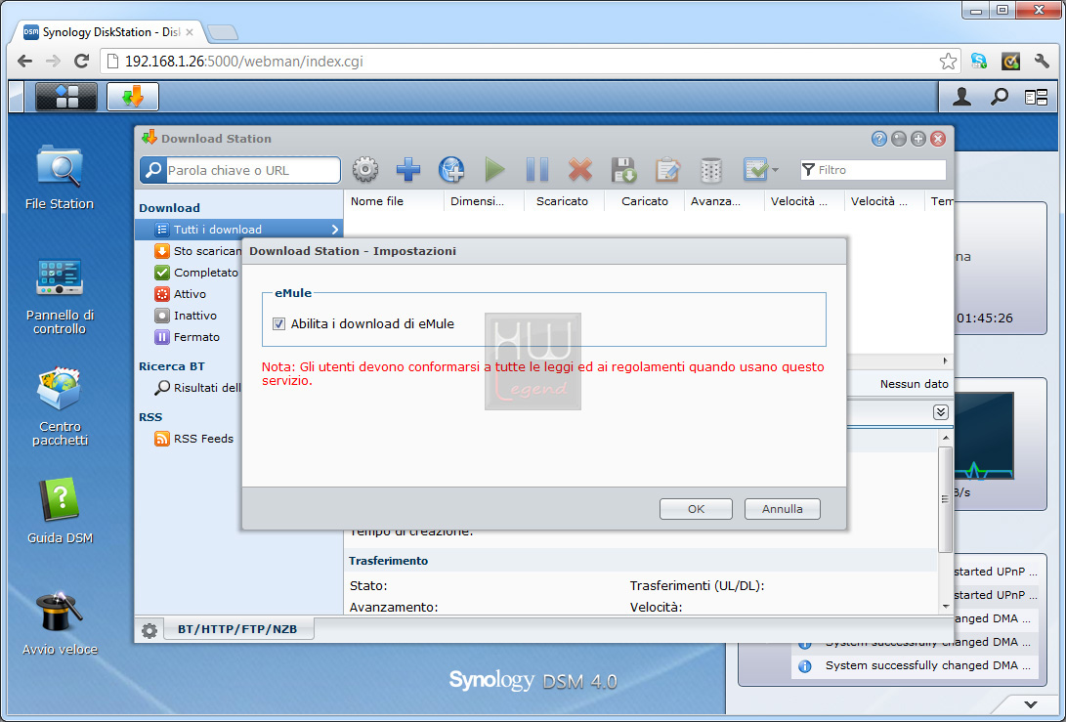
Task: Click the Skype extension icon in Chrome
Action: point(979,62)
